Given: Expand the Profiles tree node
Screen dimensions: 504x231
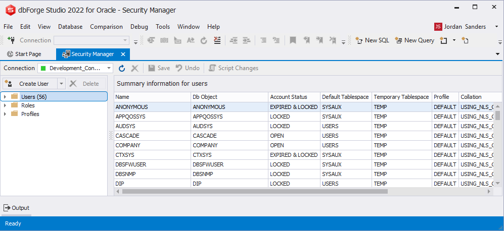Looking at the screenshot, I should tap(5, 114).
